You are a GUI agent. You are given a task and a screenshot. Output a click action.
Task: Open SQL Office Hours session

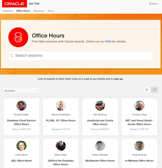coord(21,161)
